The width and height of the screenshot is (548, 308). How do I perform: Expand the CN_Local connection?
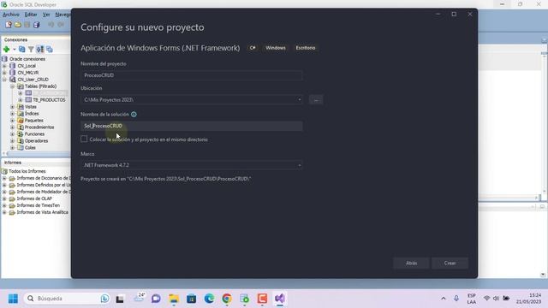click(x=4, y=66)
